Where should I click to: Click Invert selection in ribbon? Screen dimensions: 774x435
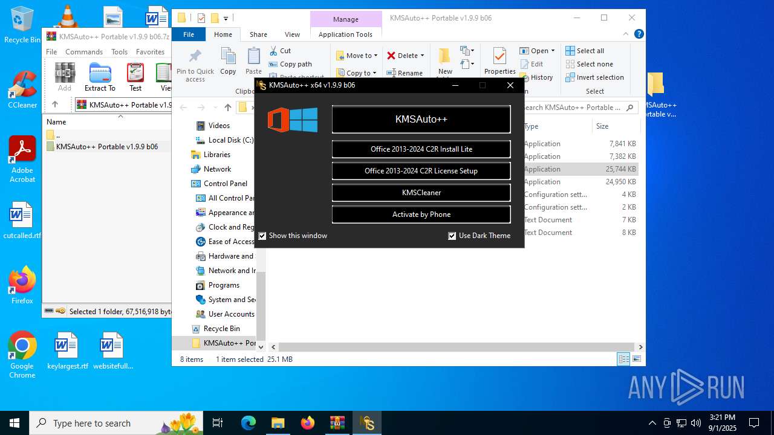click(x=594, y=77)
